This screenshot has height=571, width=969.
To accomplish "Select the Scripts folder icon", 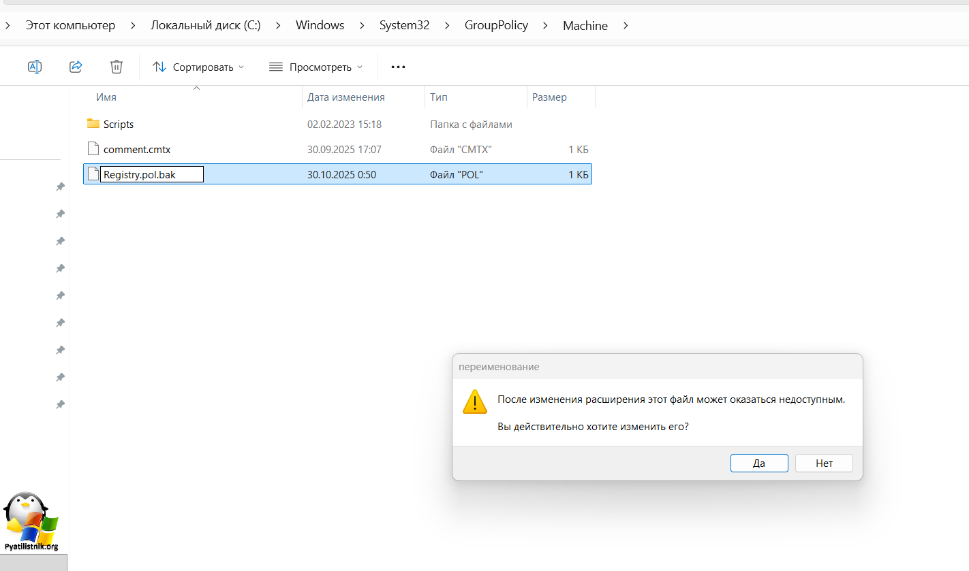I will click(x=93, y=124).
